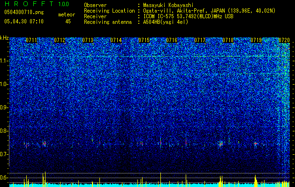The image size is (295, 187).
Task: Click the 0714 time marker
Action: 116,40
